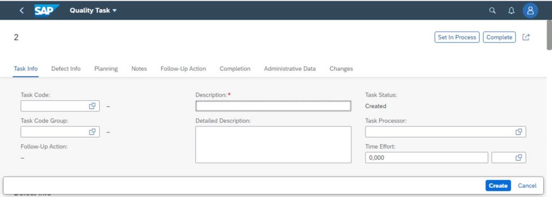This screenshot has height=197, width=552.
Task: Open the user profile avatar
Action: (x=530, y=11)
